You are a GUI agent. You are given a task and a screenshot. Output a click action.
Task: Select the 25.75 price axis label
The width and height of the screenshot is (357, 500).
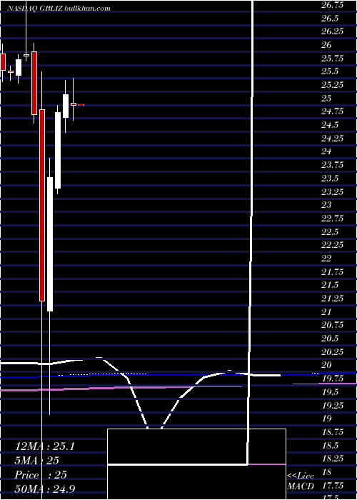coord(333,59)
